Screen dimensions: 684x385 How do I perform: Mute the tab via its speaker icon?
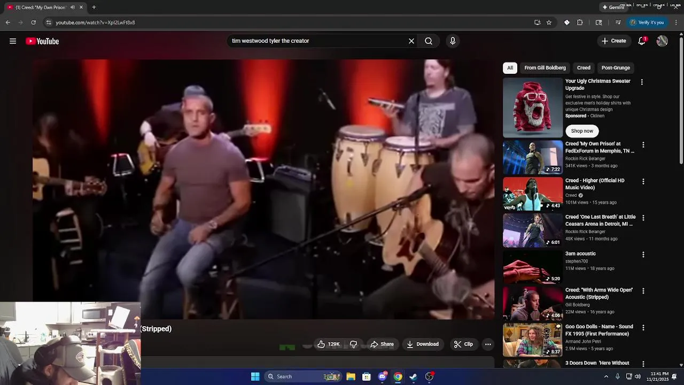pos(73,7)
